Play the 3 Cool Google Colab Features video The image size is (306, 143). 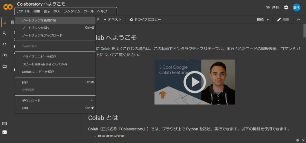pyautogui.click(x=195, y=82)
